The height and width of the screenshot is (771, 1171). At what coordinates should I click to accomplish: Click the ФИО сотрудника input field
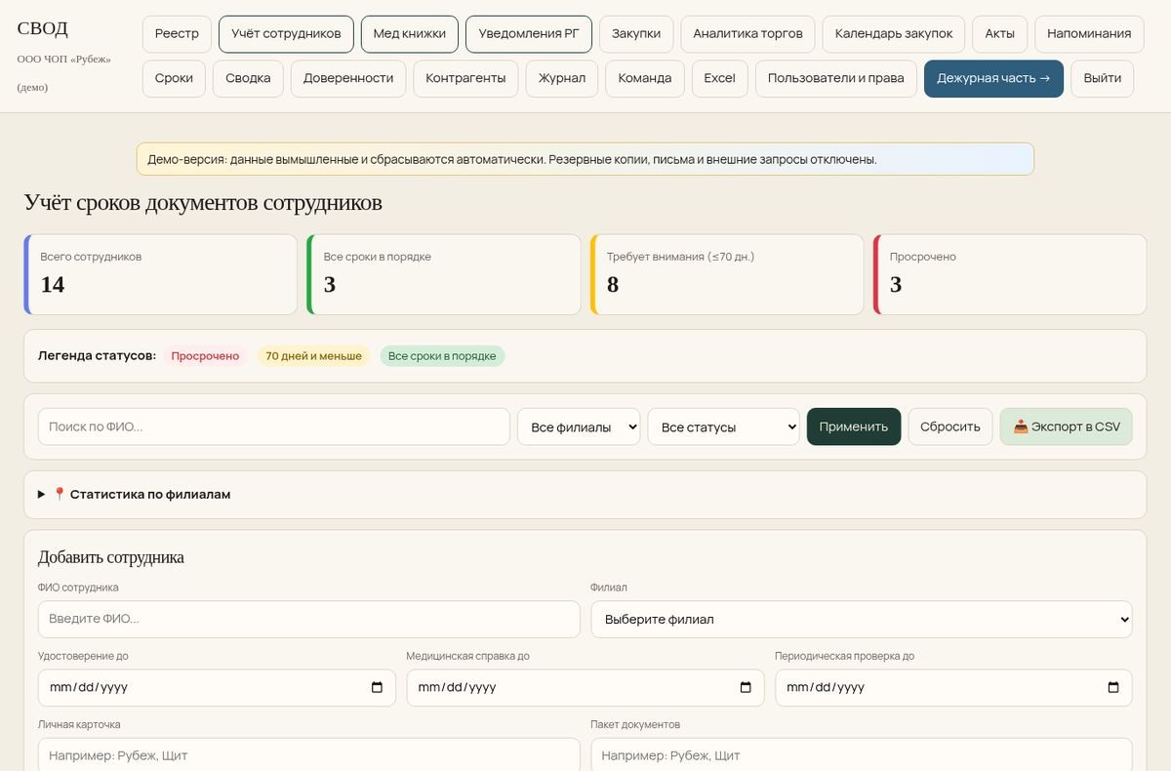point(309,619)
